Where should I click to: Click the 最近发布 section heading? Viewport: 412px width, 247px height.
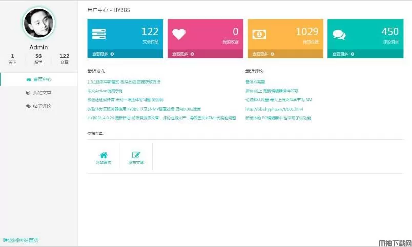(x=96, y=71)
